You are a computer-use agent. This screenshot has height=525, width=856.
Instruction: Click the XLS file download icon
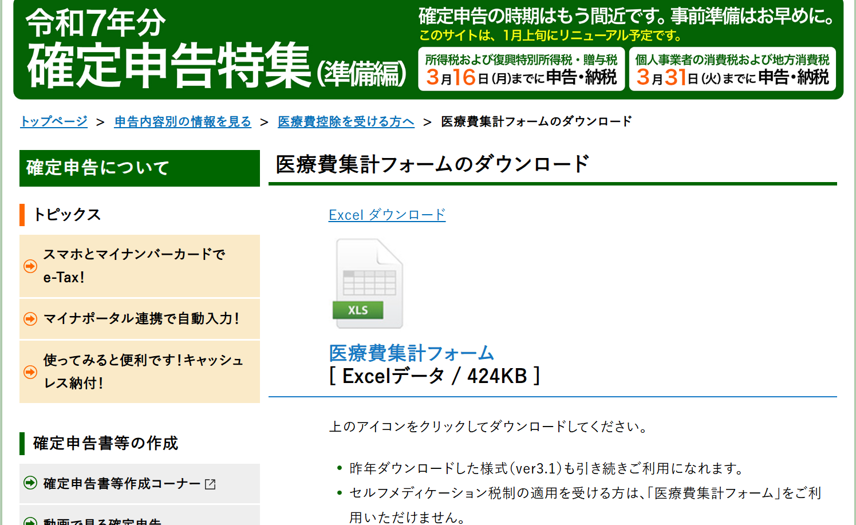coord(369,283)
